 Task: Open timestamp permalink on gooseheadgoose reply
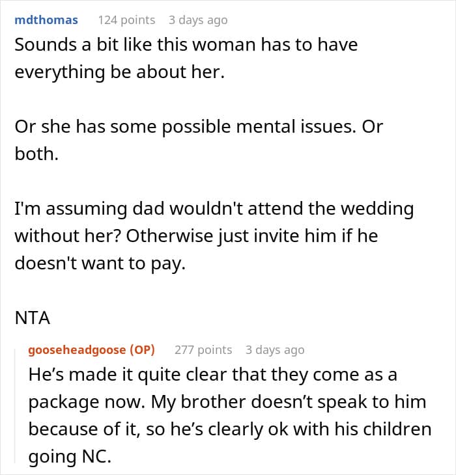coord(275,349)
